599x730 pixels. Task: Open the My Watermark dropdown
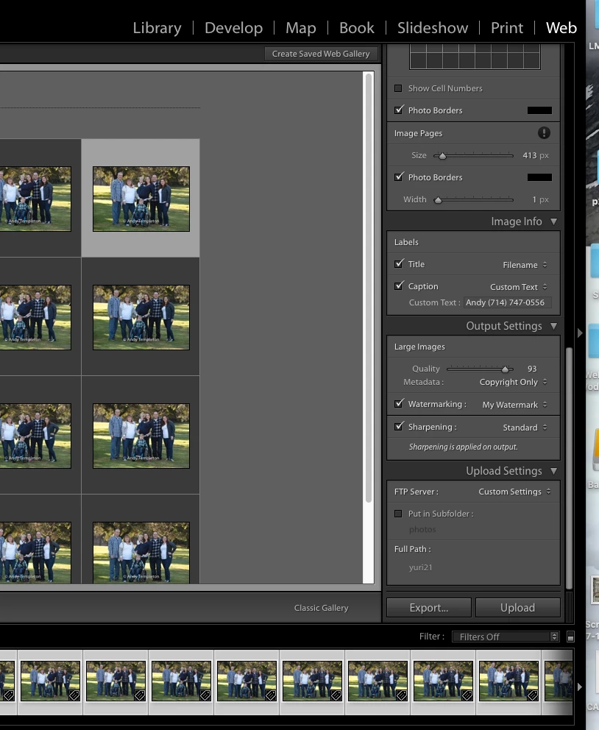(515, 405)
